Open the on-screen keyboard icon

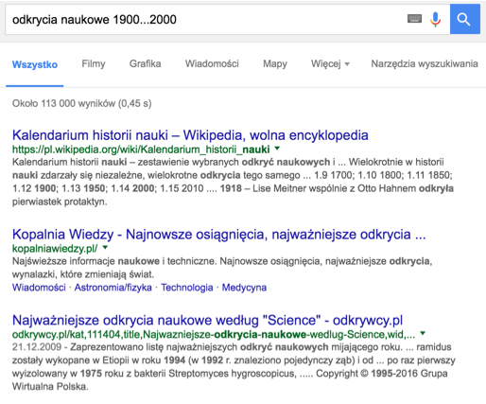414,19
